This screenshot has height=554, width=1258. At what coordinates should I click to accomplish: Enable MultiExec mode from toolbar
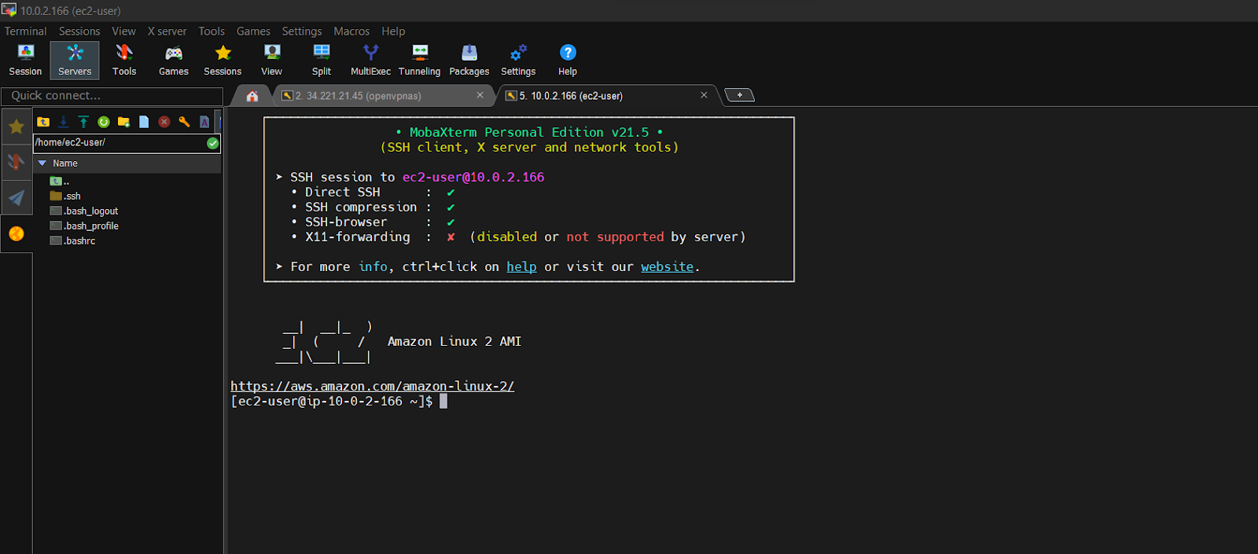pos(370,61)
